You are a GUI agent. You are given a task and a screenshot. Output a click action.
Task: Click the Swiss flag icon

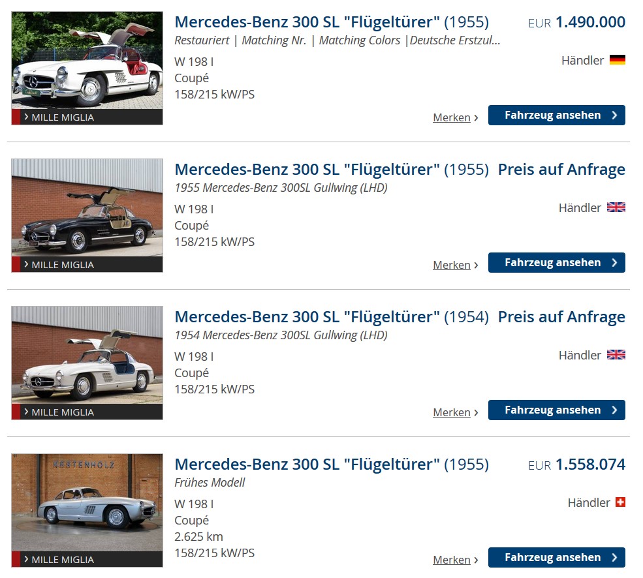[x=620, y=502]
